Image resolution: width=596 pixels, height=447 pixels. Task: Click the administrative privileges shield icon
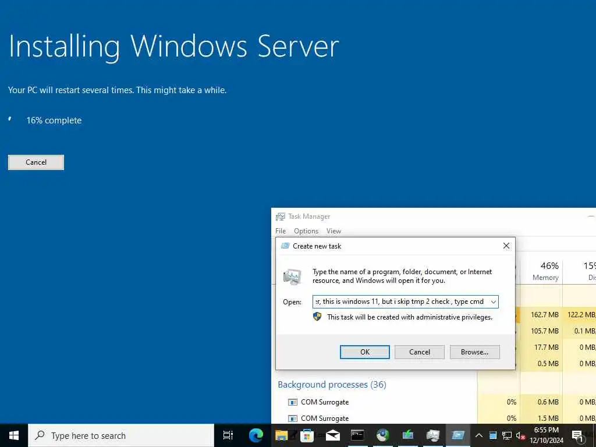pos(317,317)
